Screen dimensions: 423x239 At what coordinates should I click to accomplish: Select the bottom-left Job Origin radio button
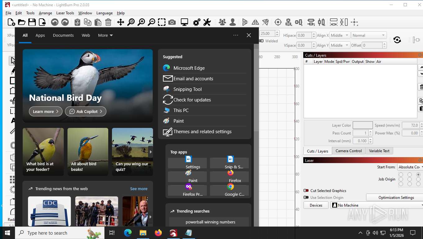click(x=401, y=184)
